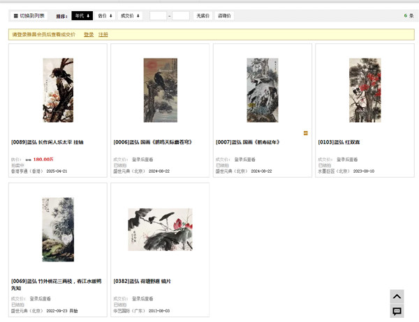The width and height of the screenshot is (419, 322).
Task: Open thumbnail of lot 0089 eagle painting
Action: 58,90
